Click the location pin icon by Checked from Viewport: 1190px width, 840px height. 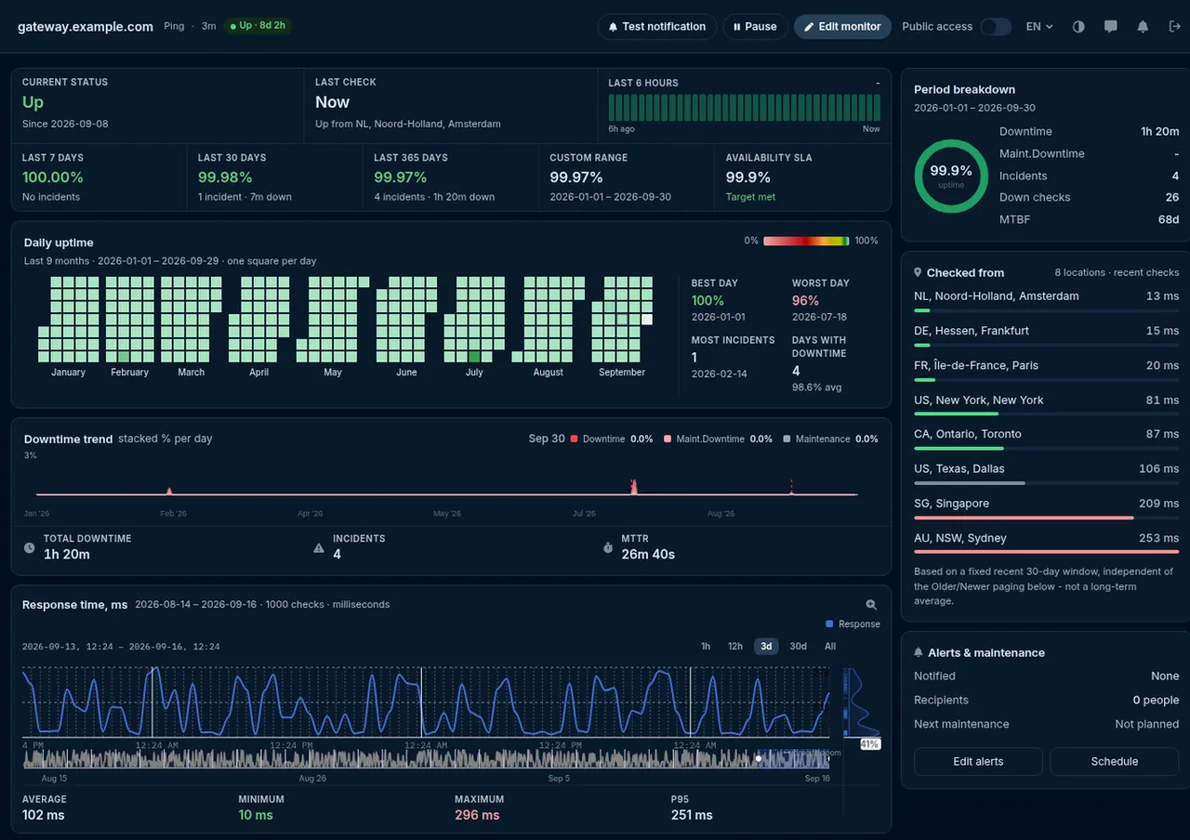919,273
